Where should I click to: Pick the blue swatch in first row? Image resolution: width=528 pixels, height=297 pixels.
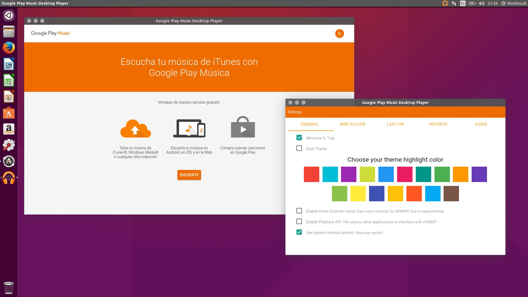[386, 174]
